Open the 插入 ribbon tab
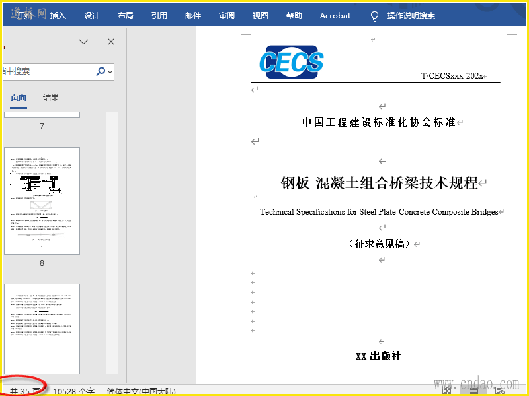This screenshot has width=529, height=396. (x=58, y=15)
